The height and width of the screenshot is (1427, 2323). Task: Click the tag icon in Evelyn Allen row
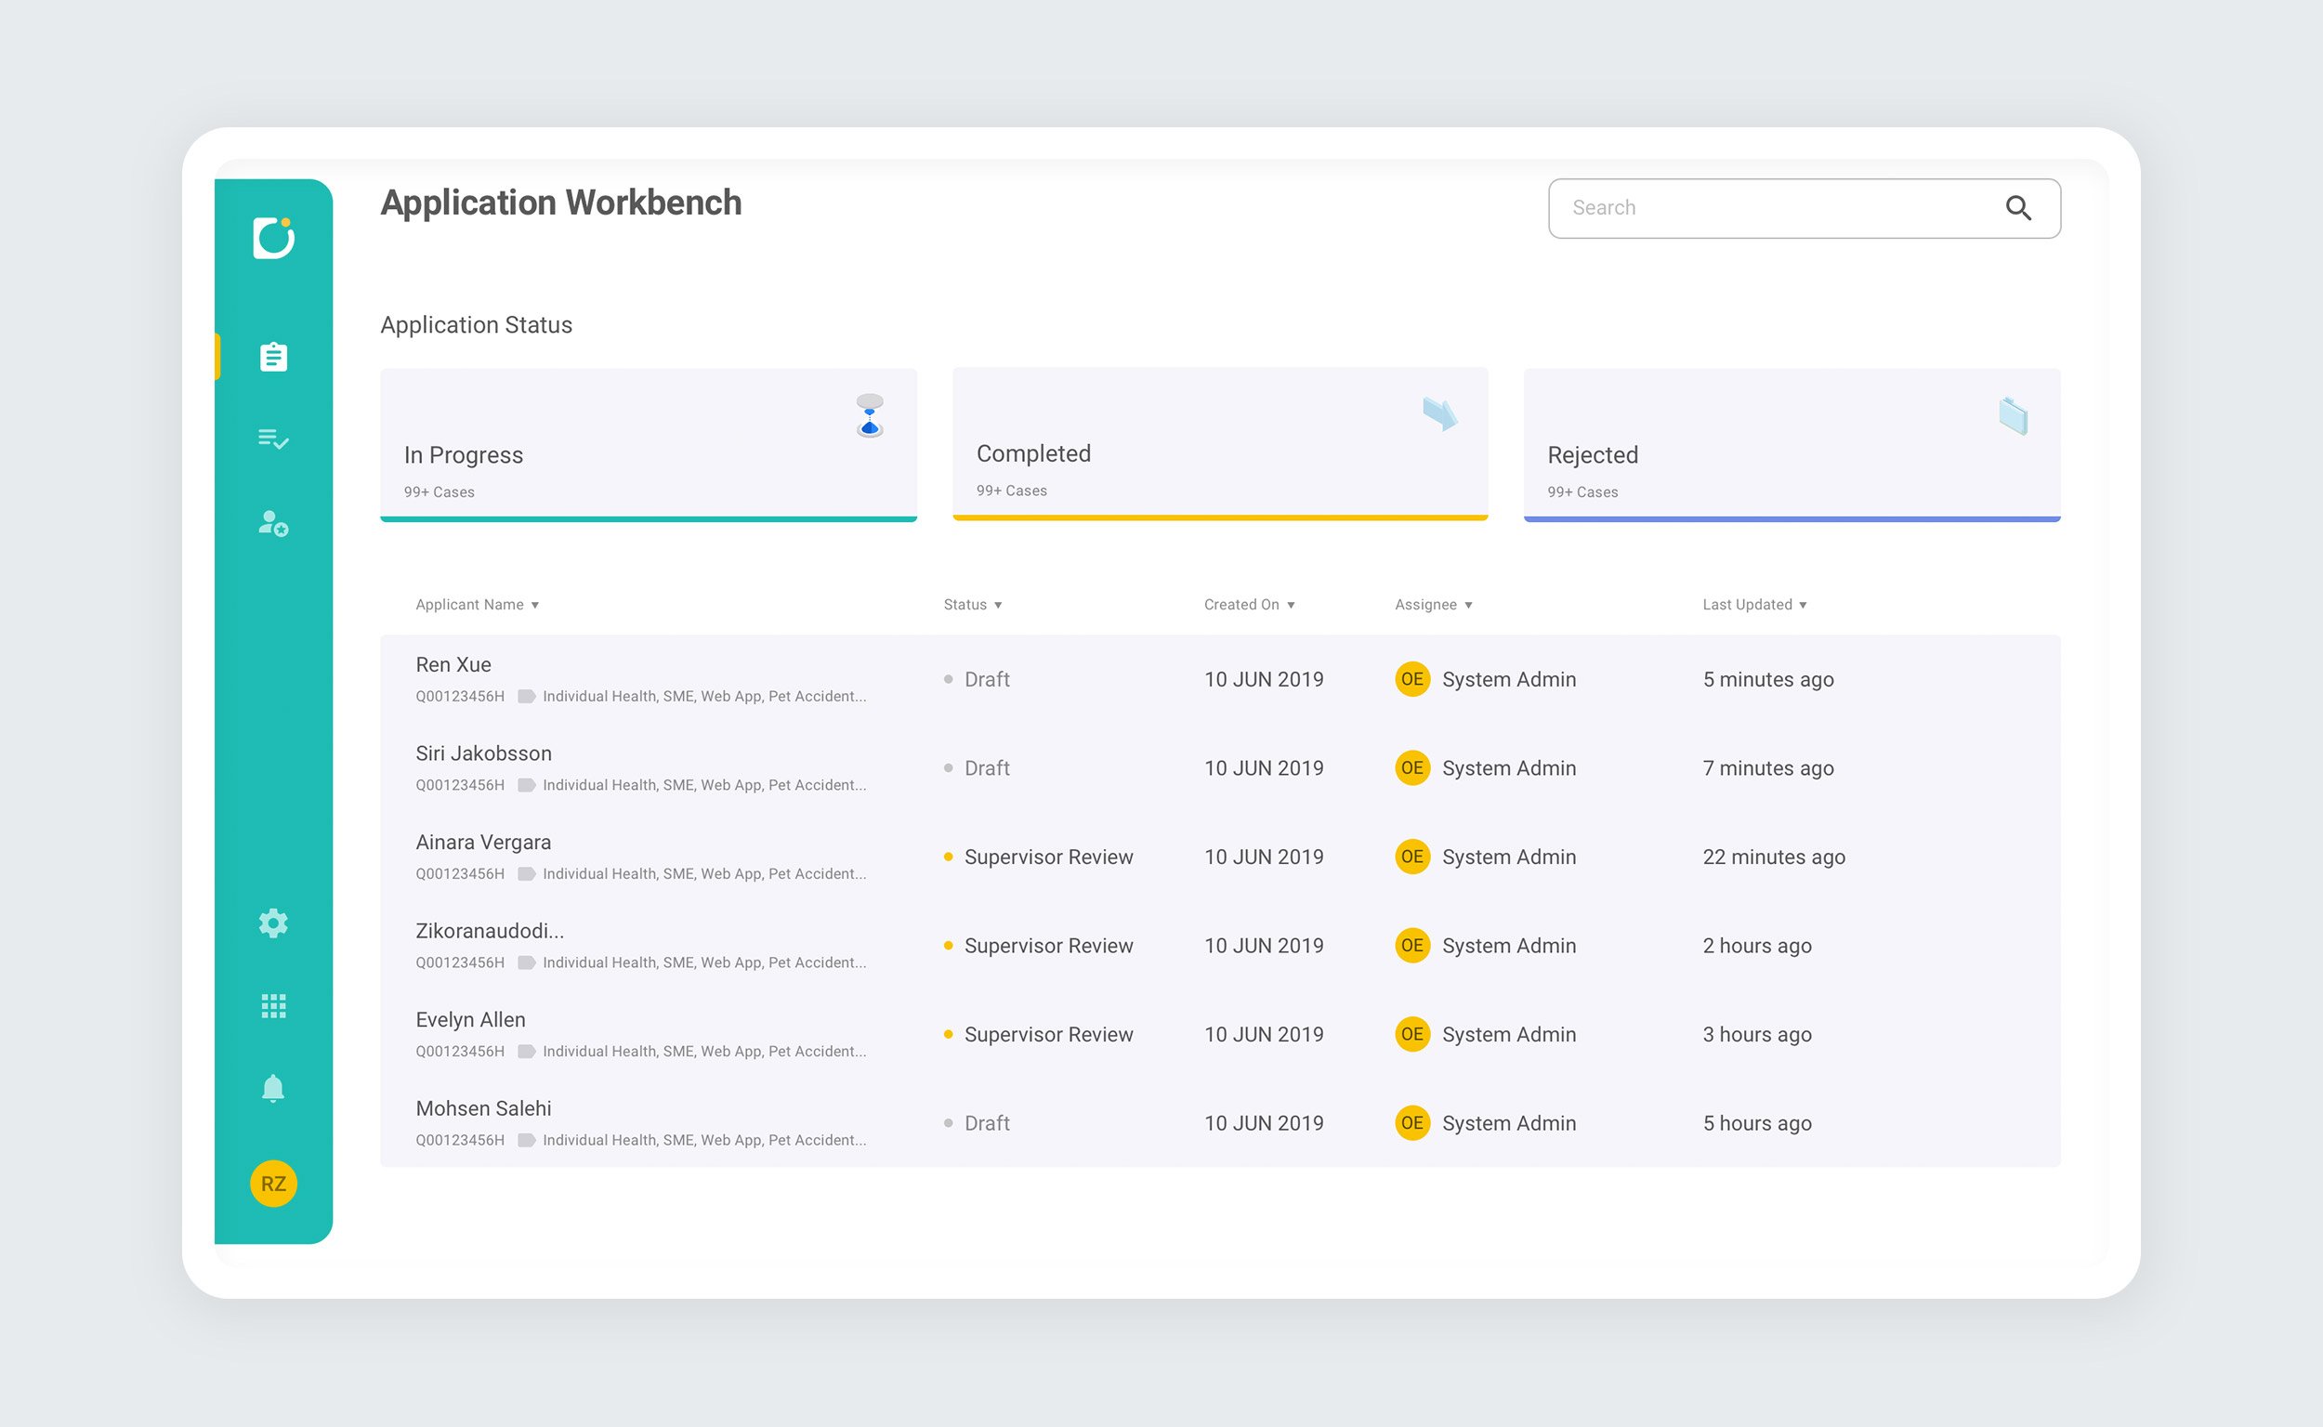[x=527, y=1052]
